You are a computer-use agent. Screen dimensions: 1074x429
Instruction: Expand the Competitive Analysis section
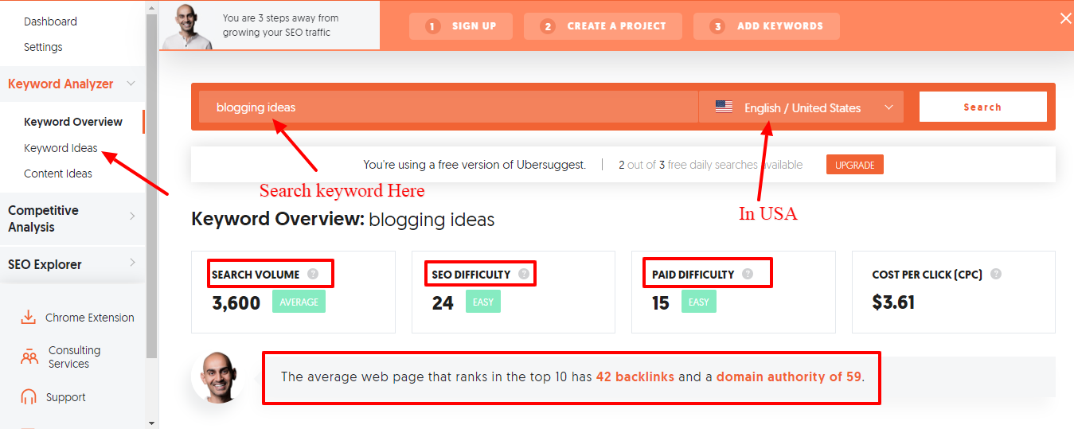(x=131, y=216)
